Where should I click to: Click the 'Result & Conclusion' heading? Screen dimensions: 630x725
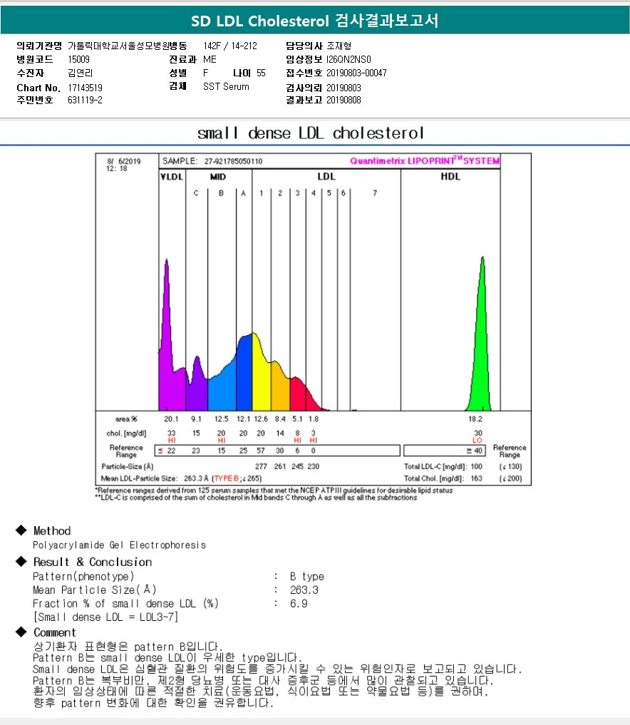tap(93, 562)
